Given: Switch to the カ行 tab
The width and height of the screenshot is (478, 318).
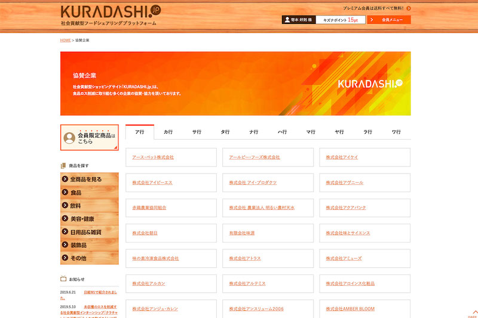Looking at the screenshot, I should click(168, 132).
